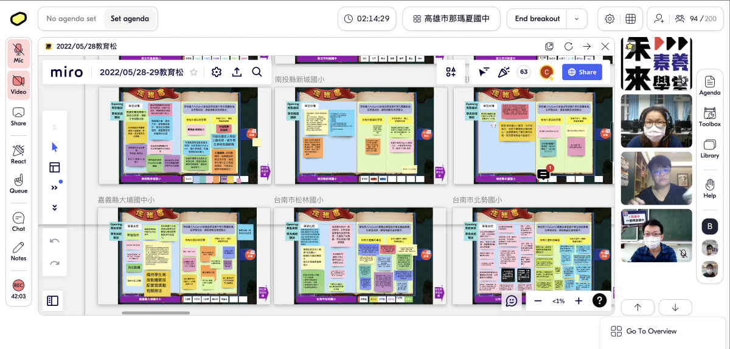Zoom in with the plus button

click(x=579, y=301)
